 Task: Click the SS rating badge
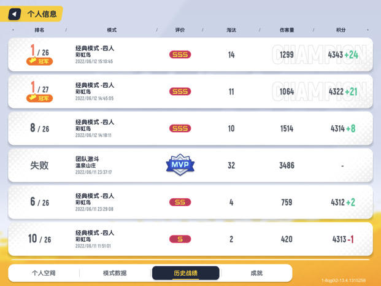pos(180,202)
